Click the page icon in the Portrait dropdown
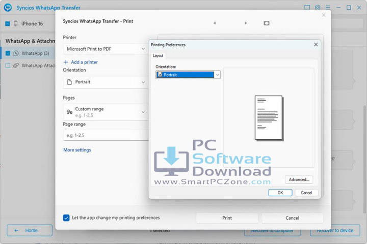 click(69, 82)
